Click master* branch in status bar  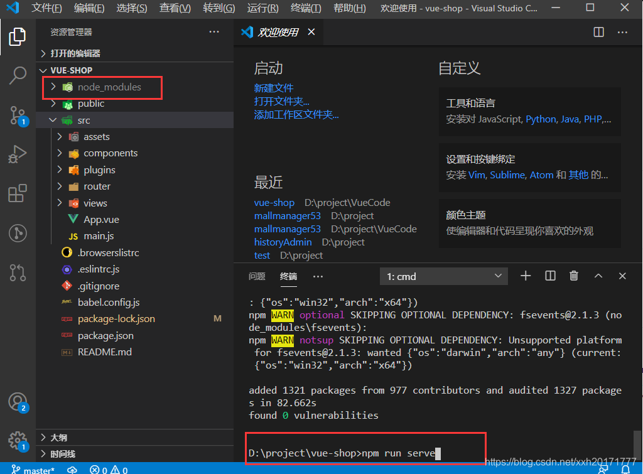(x=33, y=470)
